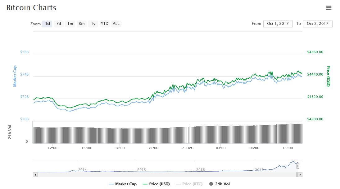The height and width of the screenshot is (189, 340).
Task: Toggle the Market Cap series in legend
Action: 123,184
